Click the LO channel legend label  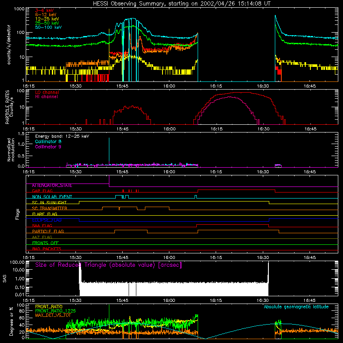(x=47, y=92)
